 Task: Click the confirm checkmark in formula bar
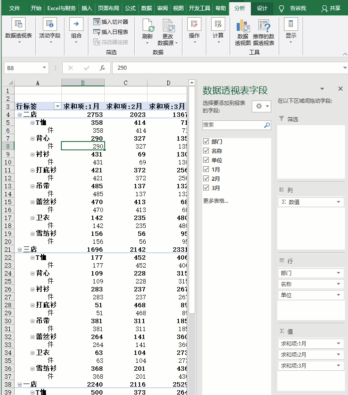pyautogui.click(x=87, y=68)
